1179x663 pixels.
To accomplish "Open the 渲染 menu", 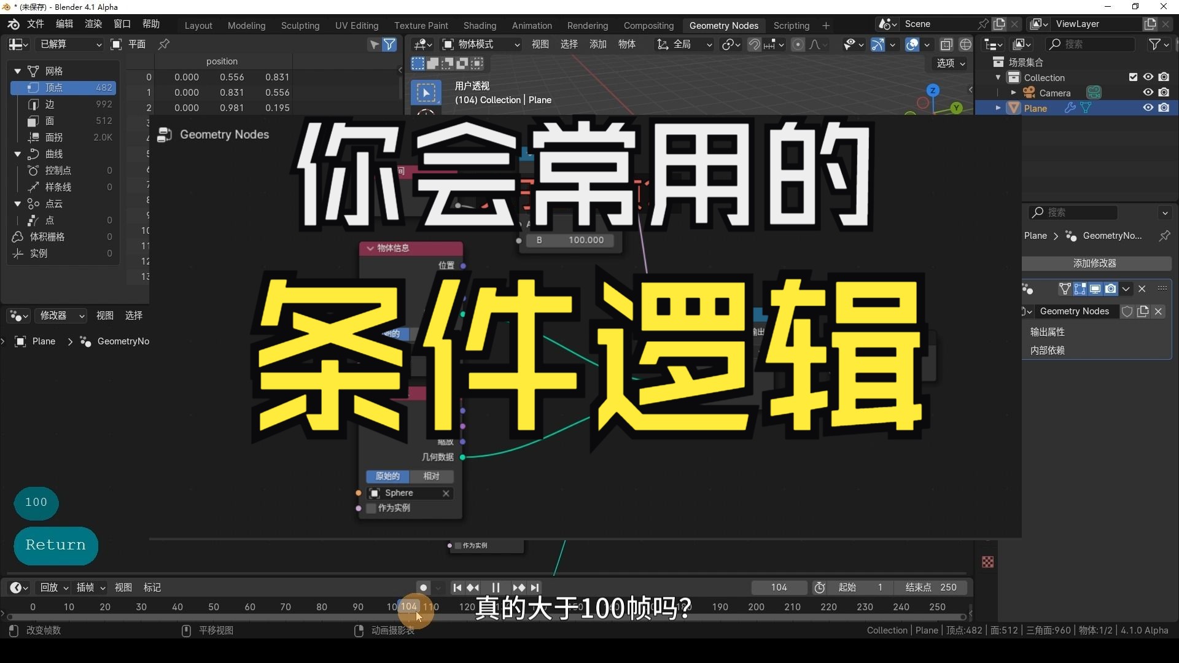I will pyautogui.click(x=93, y=24).
